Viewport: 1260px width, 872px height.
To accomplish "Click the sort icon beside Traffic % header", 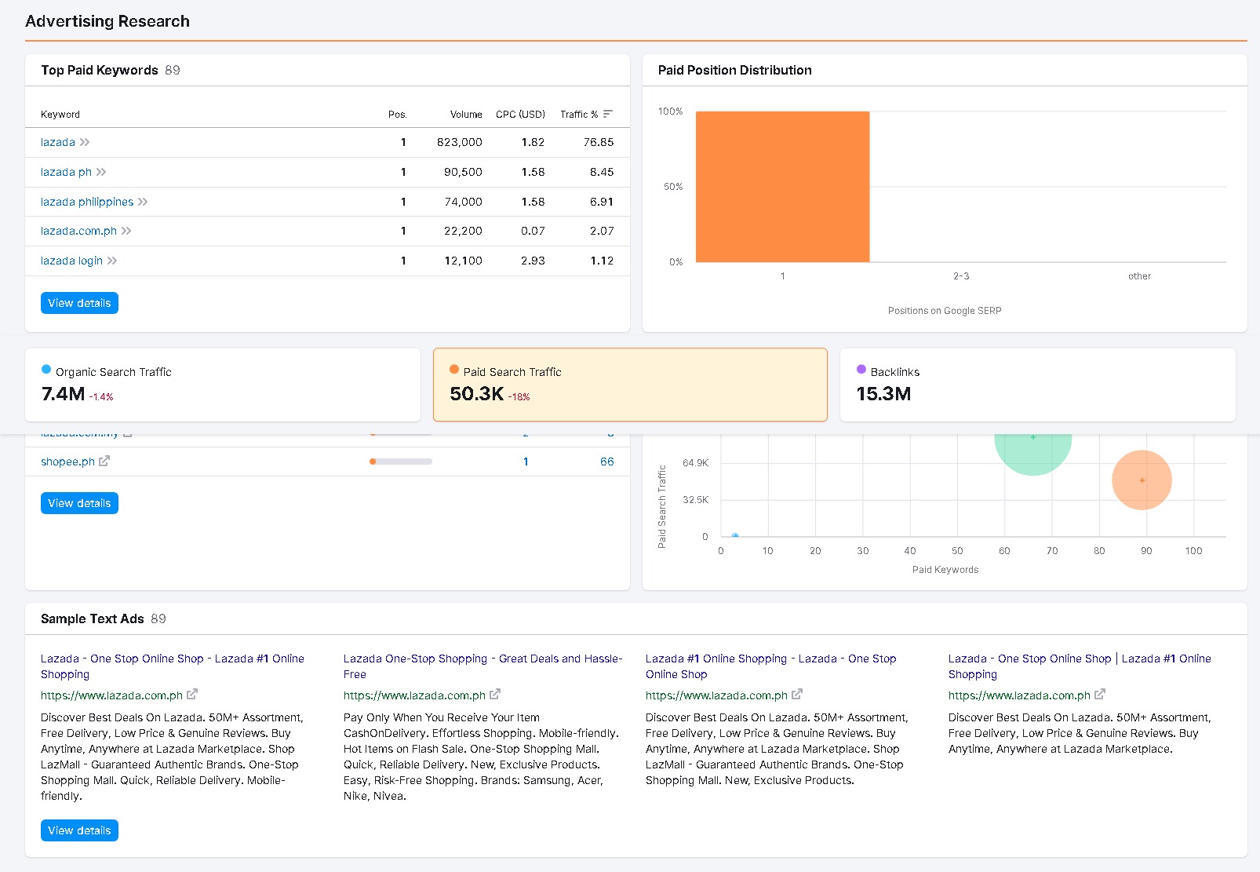I will [608, 114].
